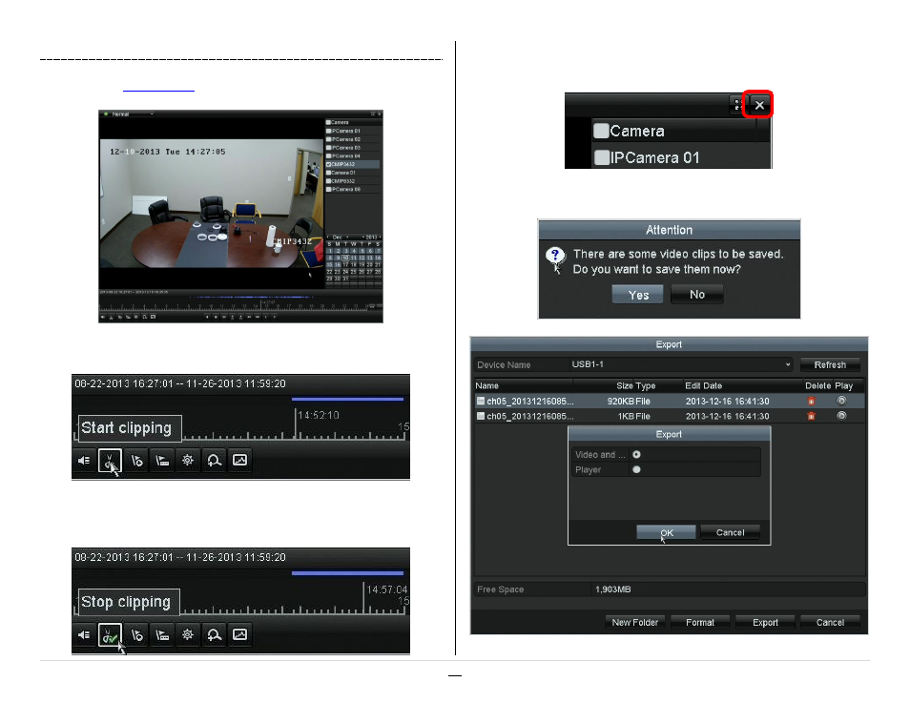Click the scissors icon beside Start clipping tooltip
This screenshot has height=703, width=910.
click(110, 461)
